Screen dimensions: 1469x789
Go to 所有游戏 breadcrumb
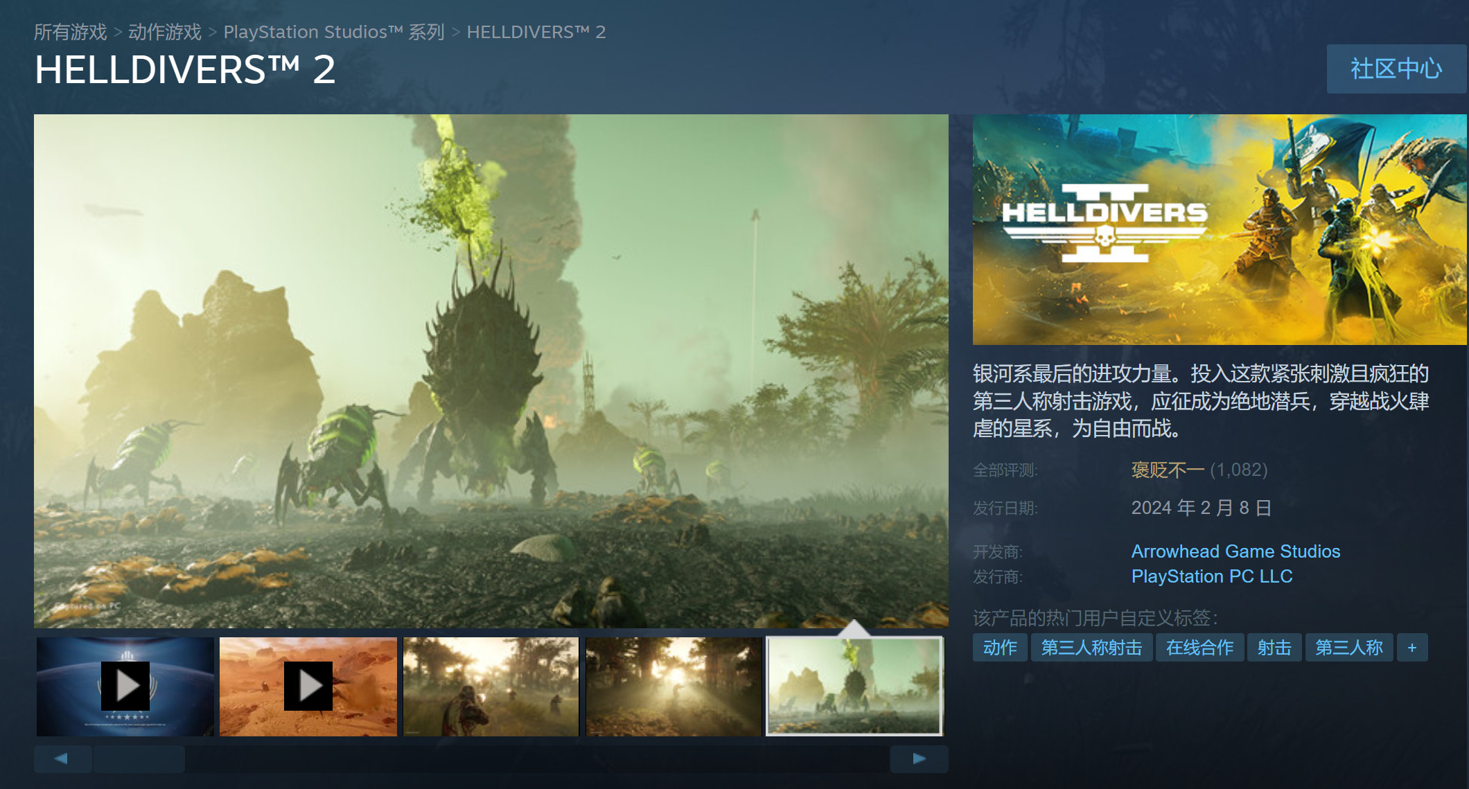click(71, 32)
